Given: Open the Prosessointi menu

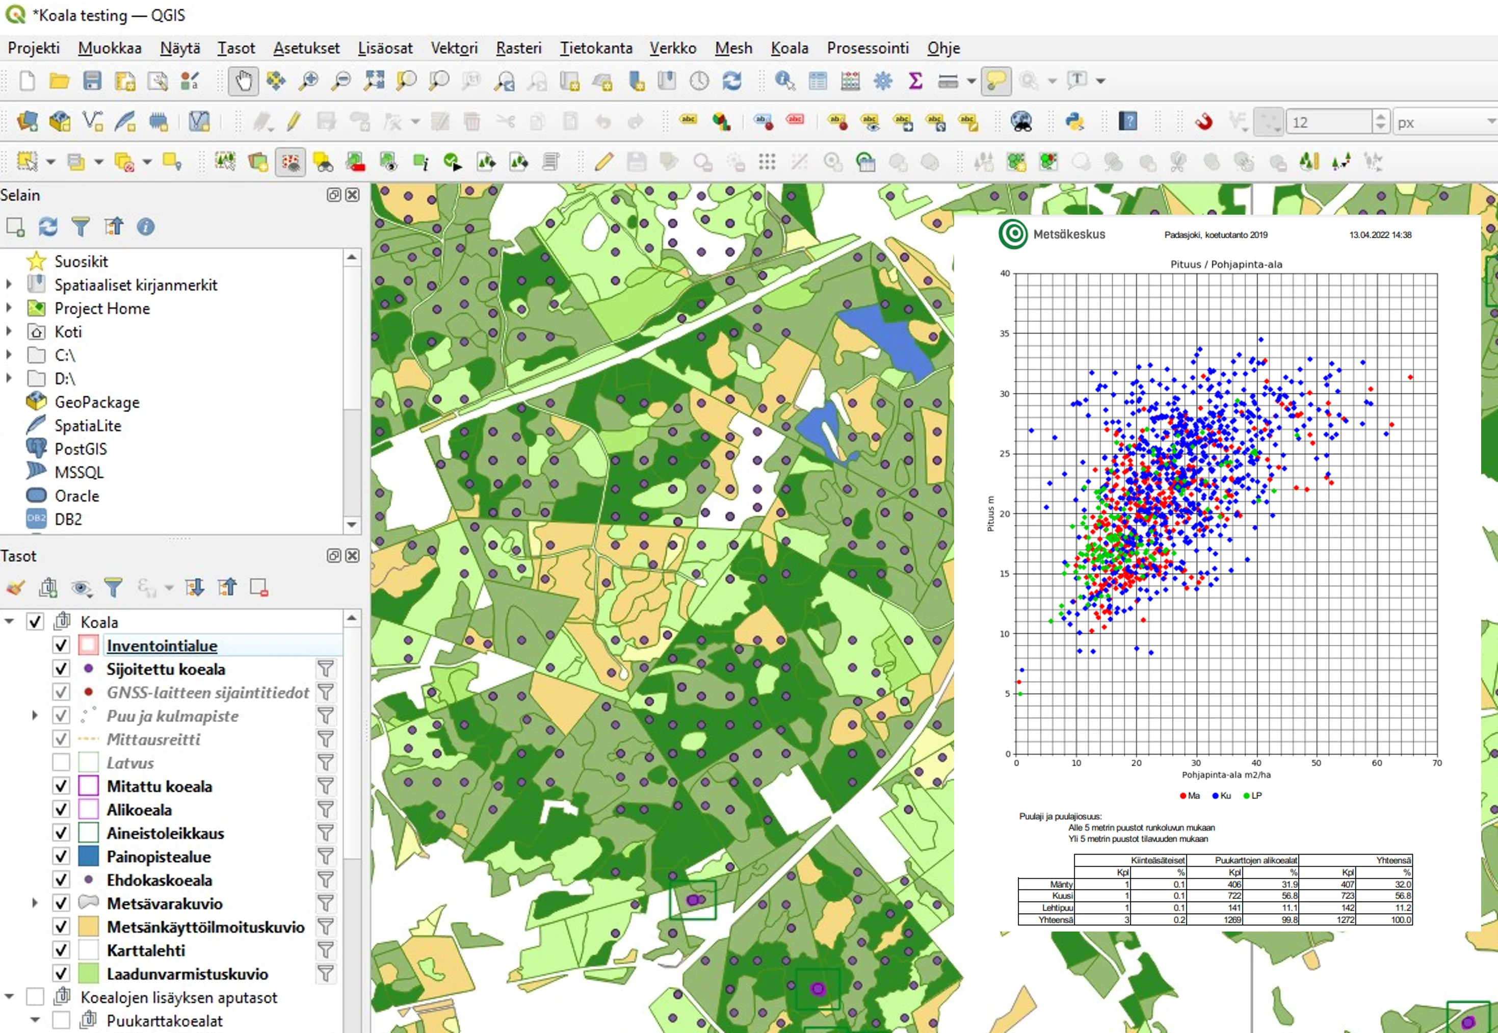Looking at the screenshot, I should pyautogui.click(x=868, y=48).
